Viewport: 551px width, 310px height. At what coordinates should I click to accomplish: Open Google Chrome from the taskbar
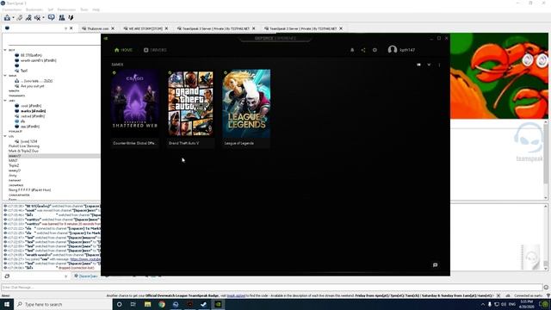(162, 304)
